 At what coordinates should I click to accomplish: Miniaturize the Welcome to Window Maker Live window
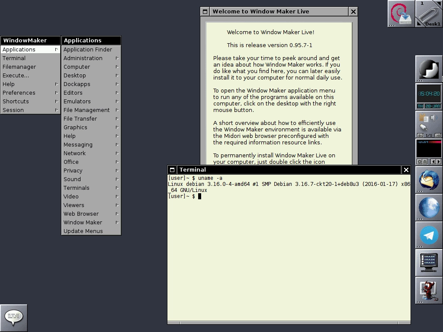click(x=205, y=12)
